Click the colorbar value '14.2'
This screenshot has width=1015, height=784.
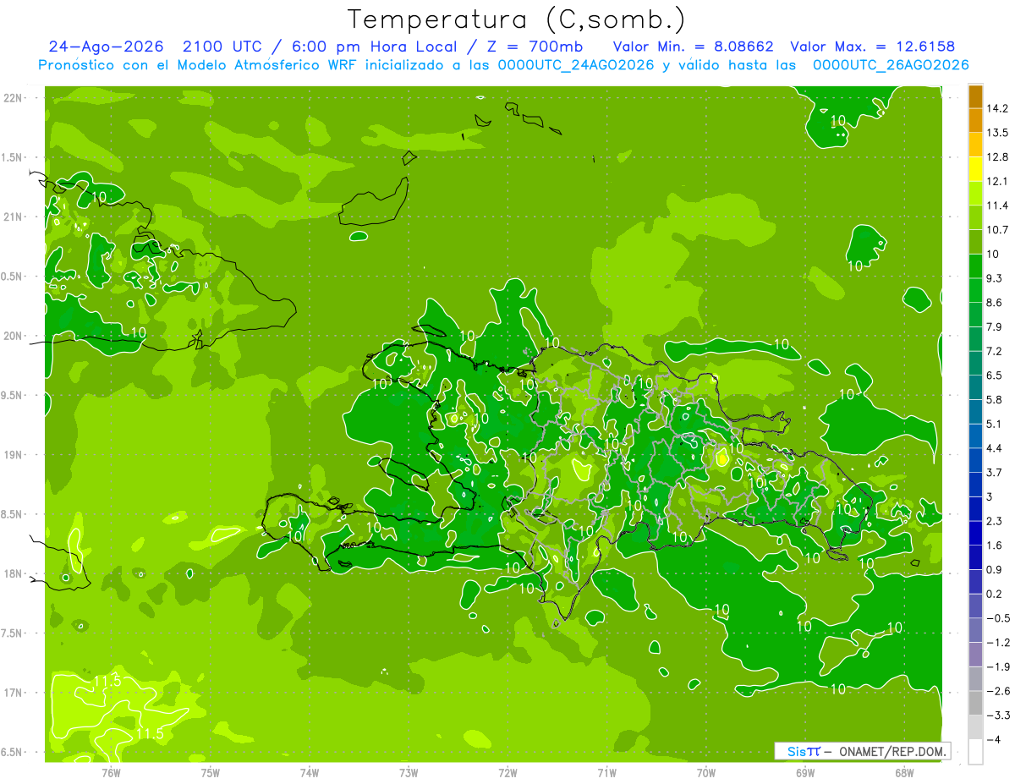coord(998,108)
